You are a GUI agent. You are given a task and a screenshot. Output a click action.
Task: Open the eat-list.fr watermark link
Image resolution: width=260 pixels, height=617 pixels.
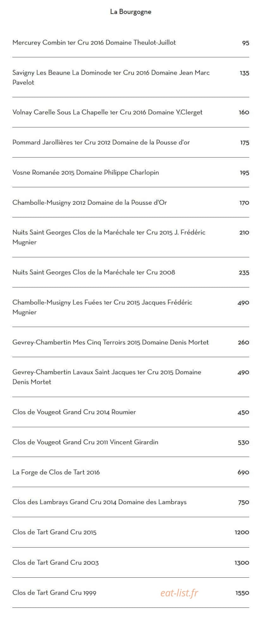pos(179,593)
